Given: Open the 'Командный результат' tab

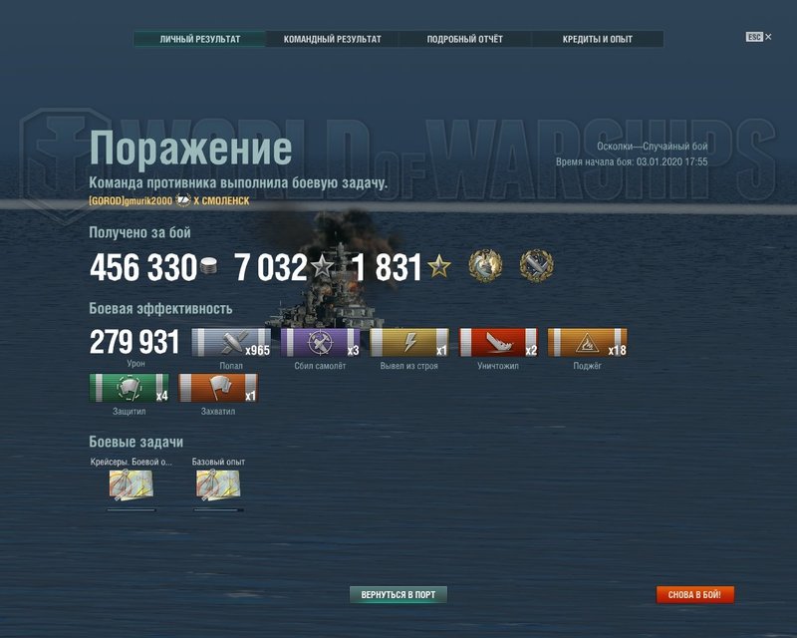Looking at the screenshot, I should tap(332, 39).
